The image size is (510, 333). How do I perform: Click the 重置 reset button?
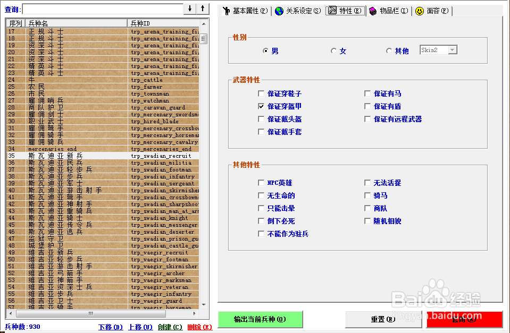[383, 319]
